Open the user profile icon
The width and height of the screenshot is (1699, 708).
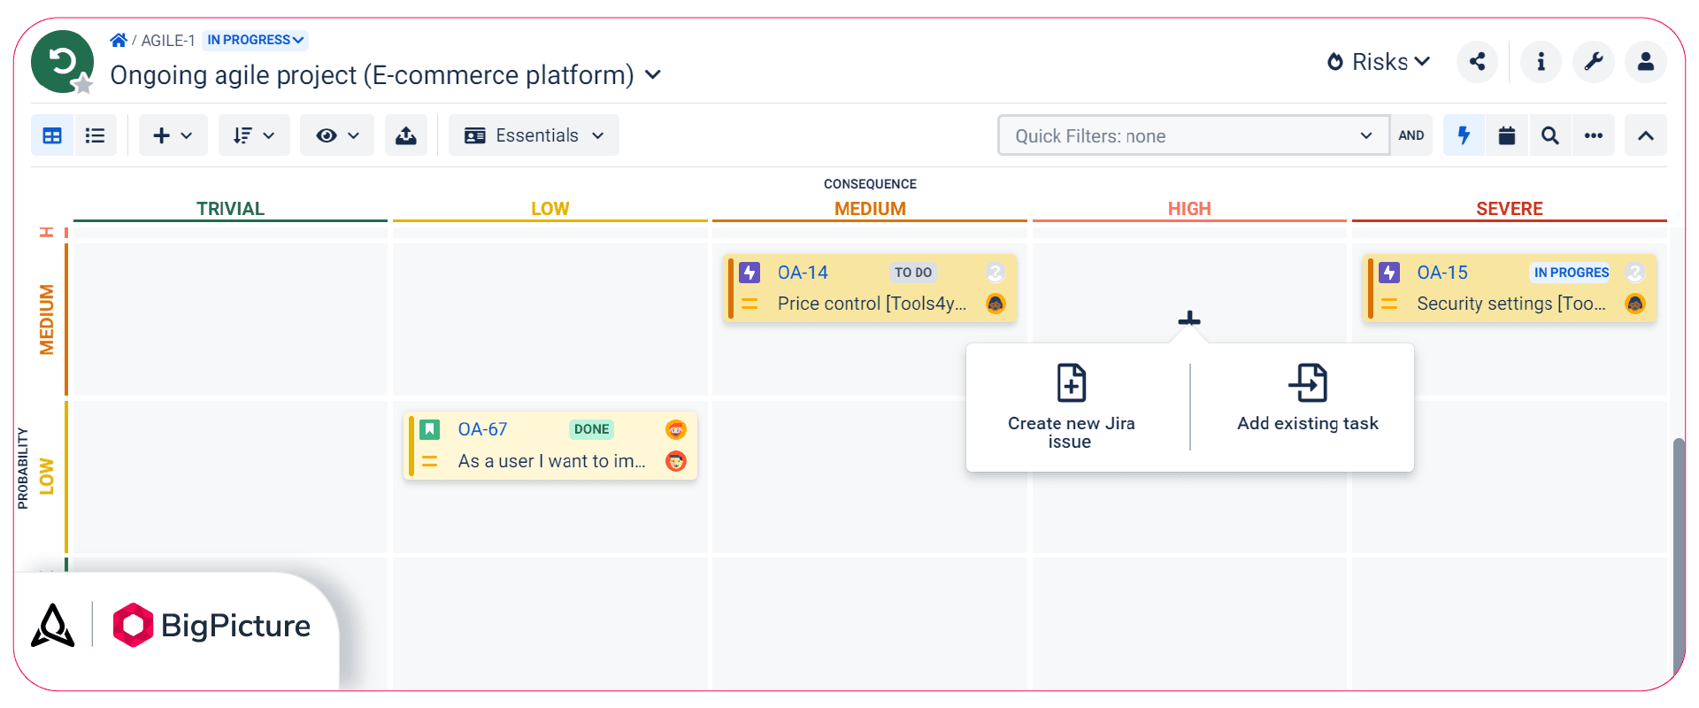pyautogui.click(x=1646, y=62)
